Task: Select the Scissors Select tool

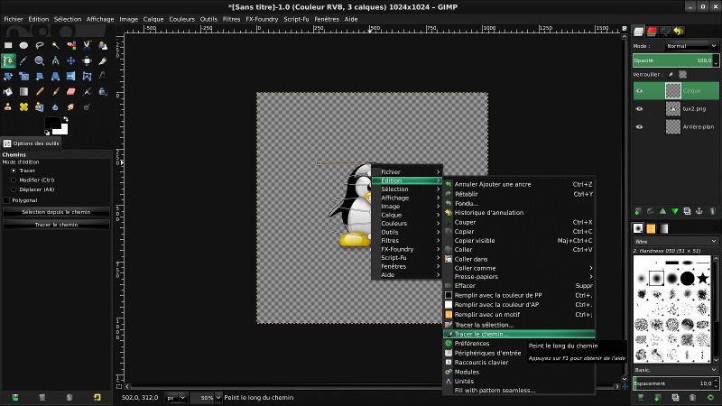Action: pyautogui.click(x=87, y=45)
